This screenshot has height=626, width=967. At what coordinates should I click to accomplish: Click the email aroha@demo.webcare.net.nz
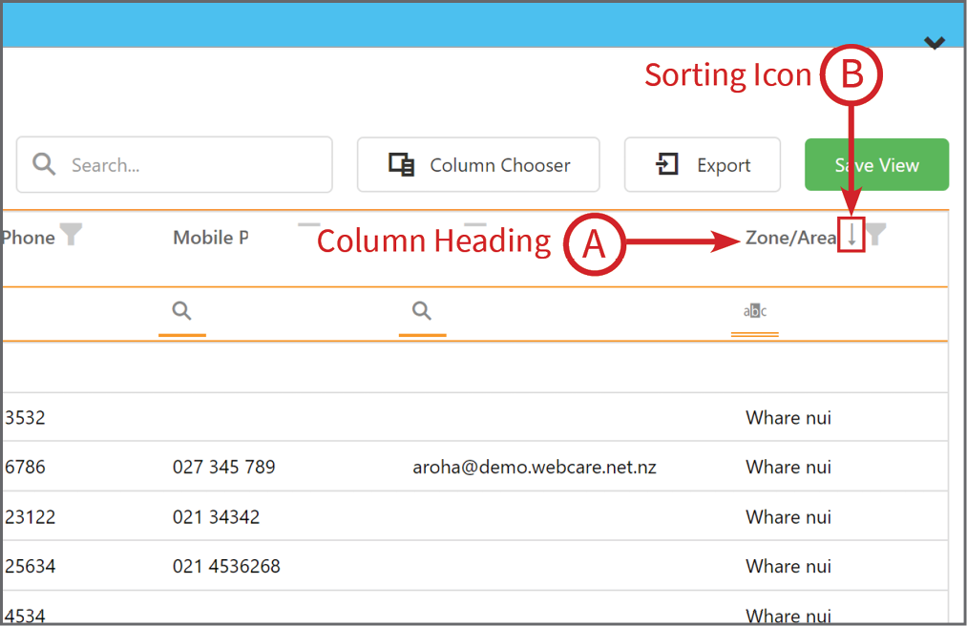[534, 467]
